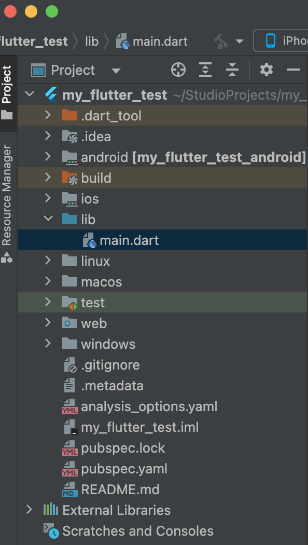
Task: Select pubspec.yaml in the tree
Action: 124,469
